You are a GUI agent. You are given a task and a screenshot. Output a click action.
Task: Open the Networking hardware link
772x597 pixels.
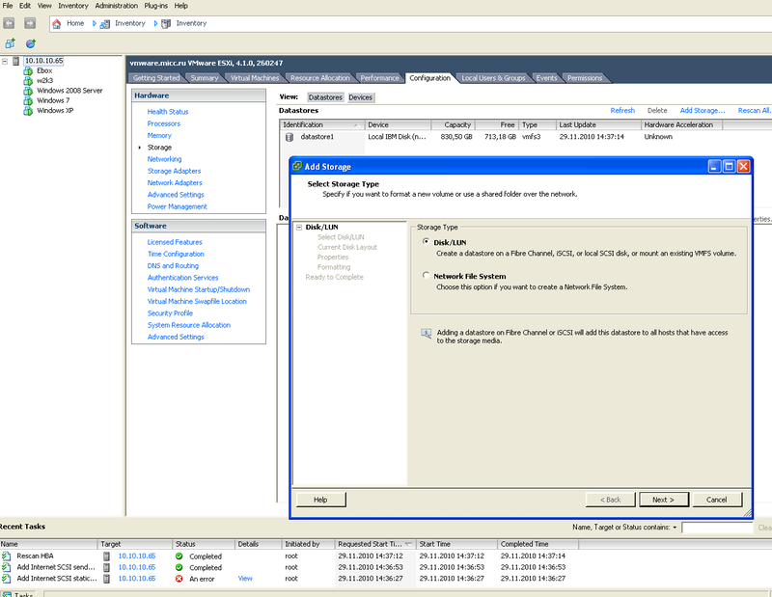tap(164, 159)
